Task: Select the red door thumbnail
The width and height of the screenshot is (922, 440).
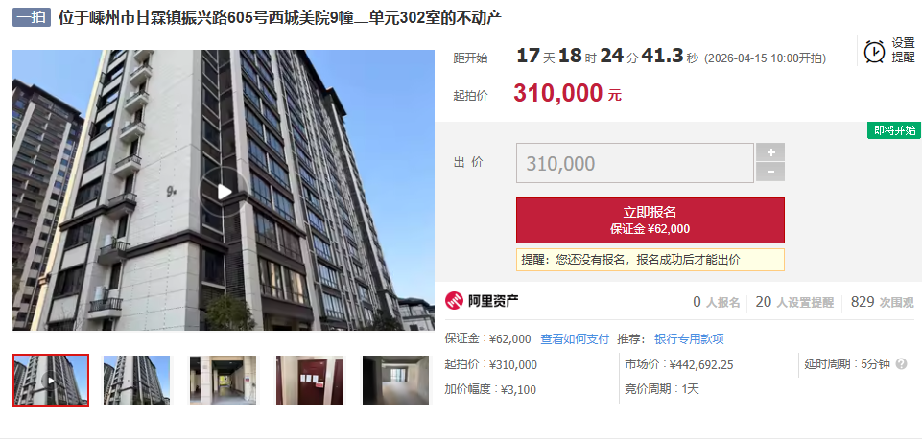Action: 309,380
